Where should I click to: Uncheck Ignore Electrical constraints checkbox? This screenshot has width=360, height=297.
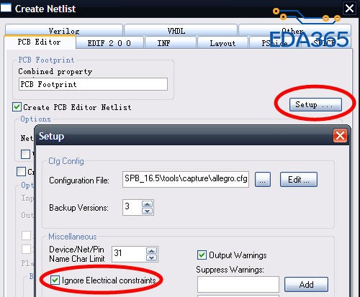(55, 280)
